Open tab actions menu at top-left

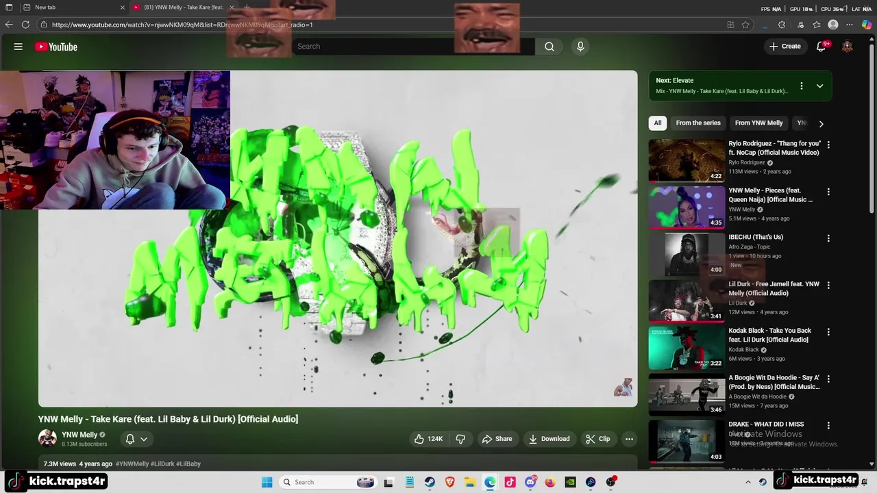point(9,8)
